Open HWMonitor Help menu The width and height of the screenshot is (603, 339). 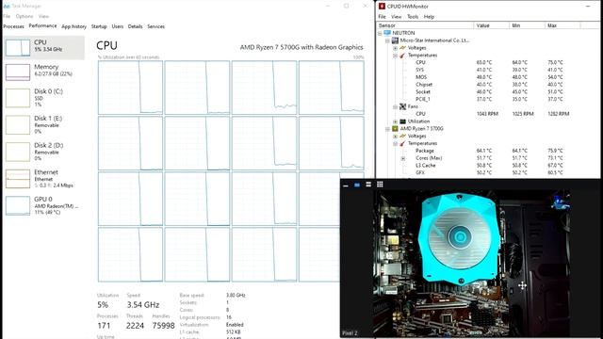coord(429,17)
